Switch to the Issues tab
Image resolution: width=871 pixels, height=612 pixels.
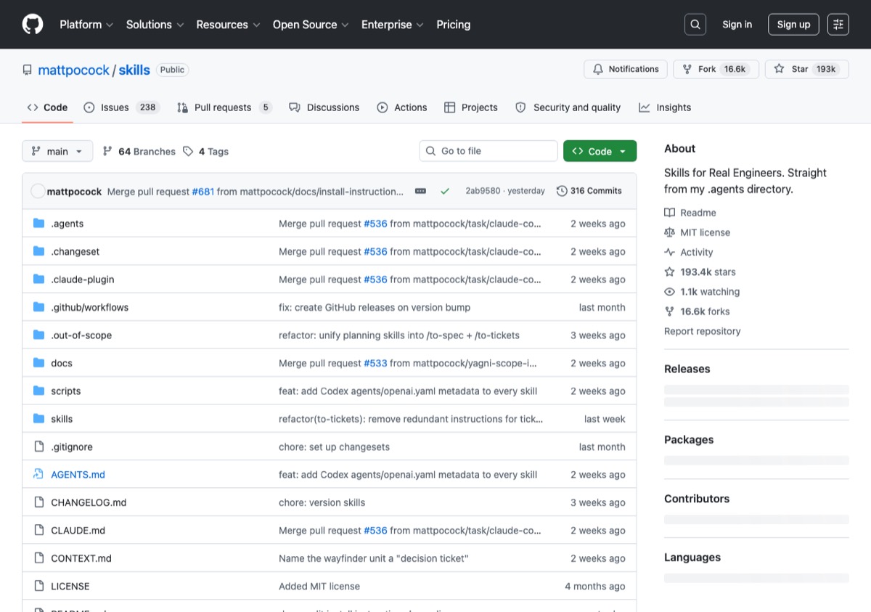121,107
